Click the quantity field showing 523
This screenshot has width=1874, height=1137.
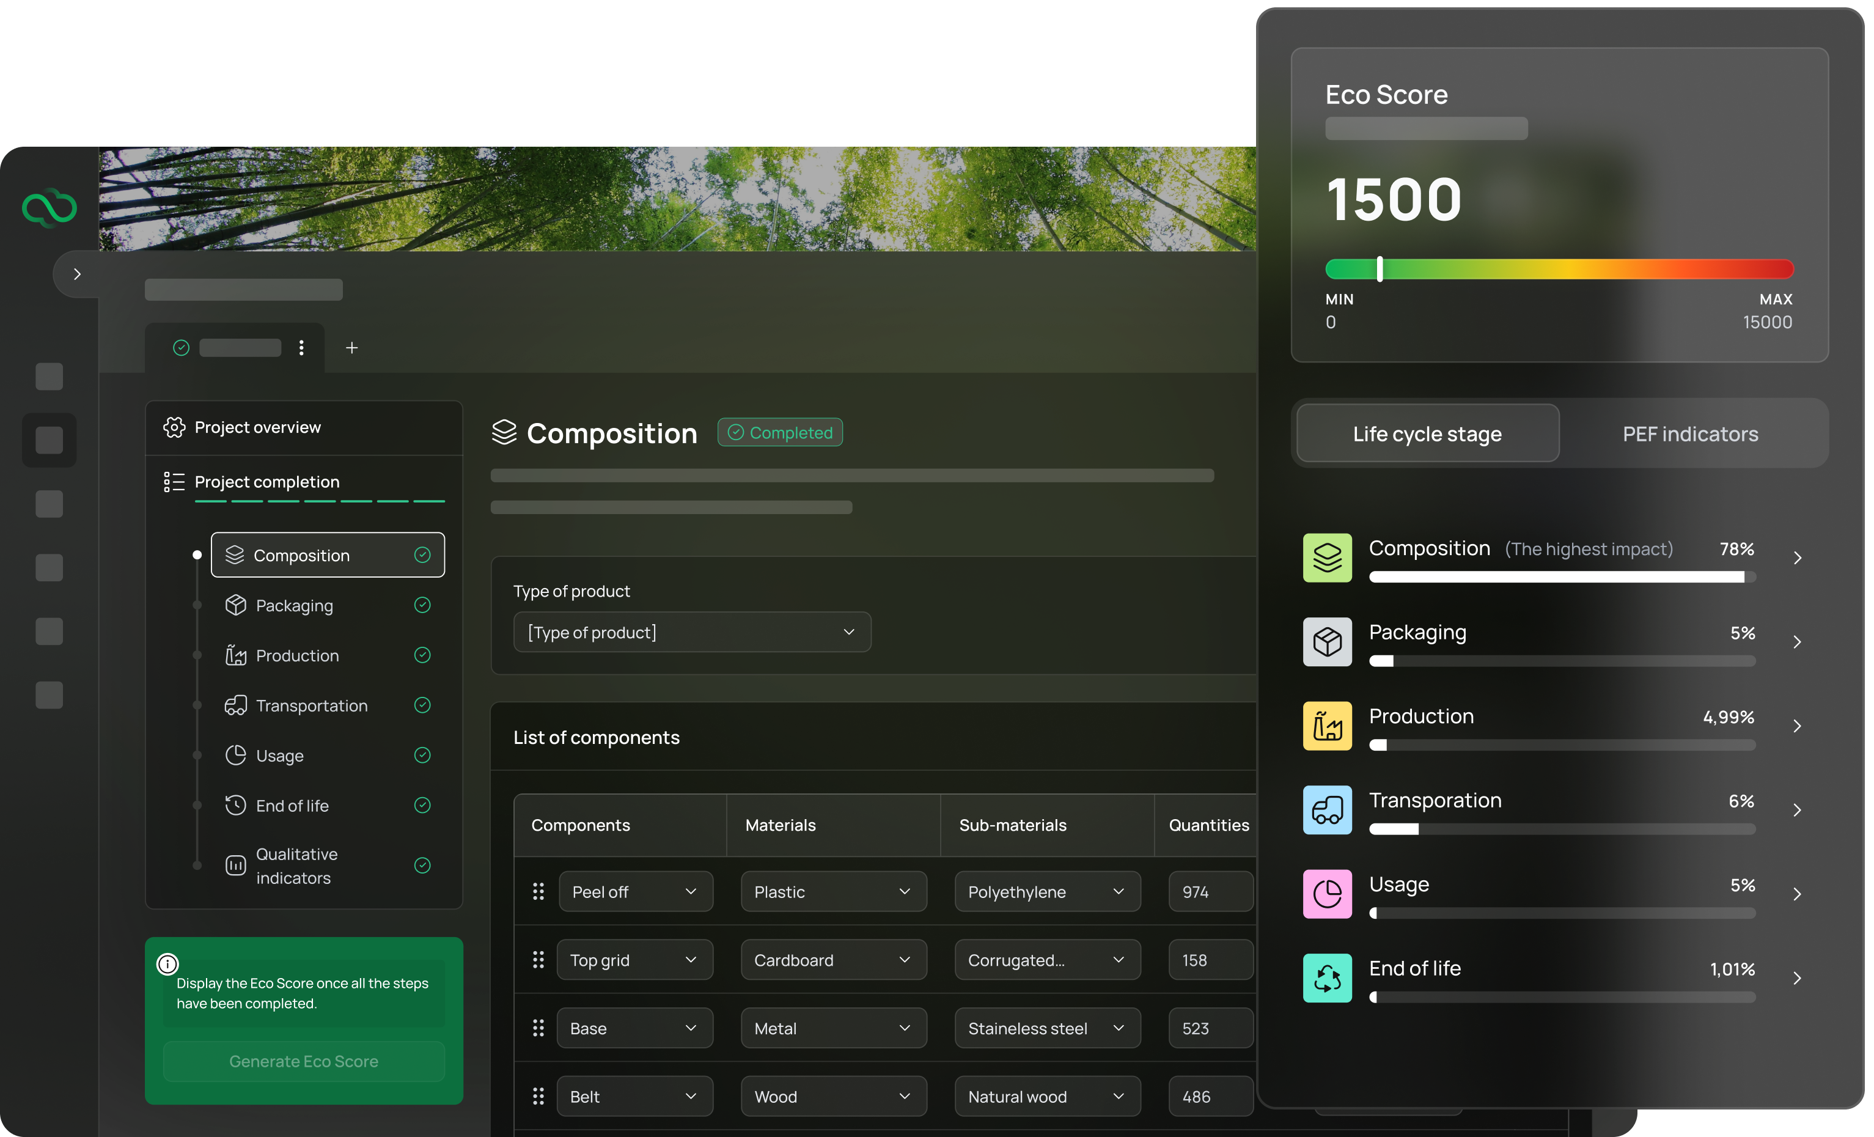tap(1211, 1029)
